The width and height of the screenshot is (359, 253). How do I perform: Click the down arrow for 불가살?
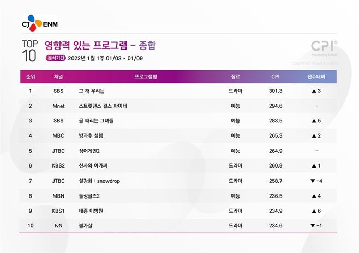[312, 225]
